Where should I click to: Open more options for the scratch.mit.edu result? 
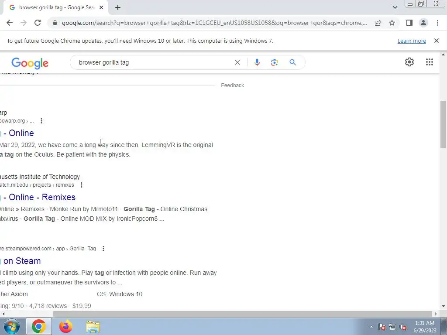[82, 185]
